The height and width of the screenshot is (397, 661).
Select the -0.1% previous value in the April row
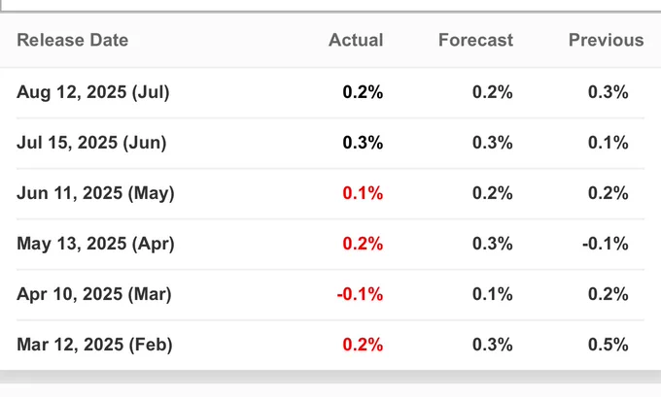pyautogui.click(x=605, y=244)
